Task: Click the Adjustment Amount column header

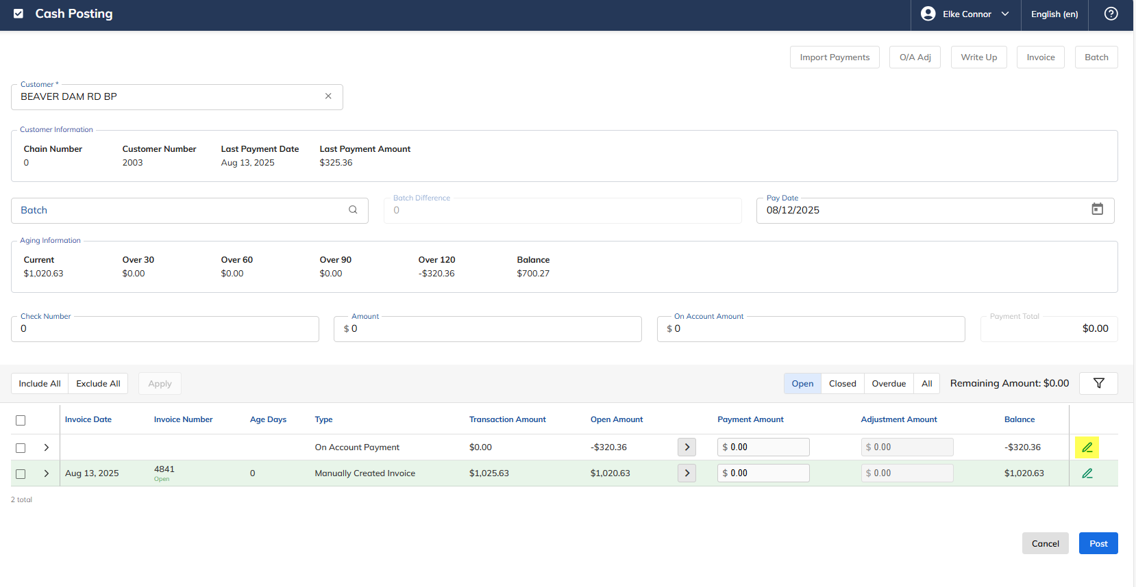Action: [x=899, y=420]
